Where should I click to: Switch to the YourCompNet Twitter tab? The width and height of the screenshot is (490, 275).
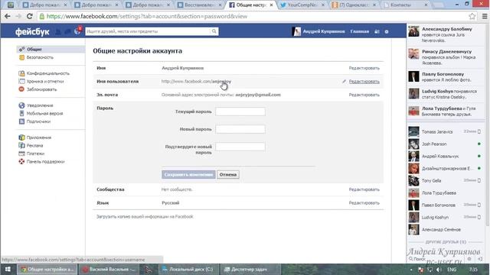[302, 5]
